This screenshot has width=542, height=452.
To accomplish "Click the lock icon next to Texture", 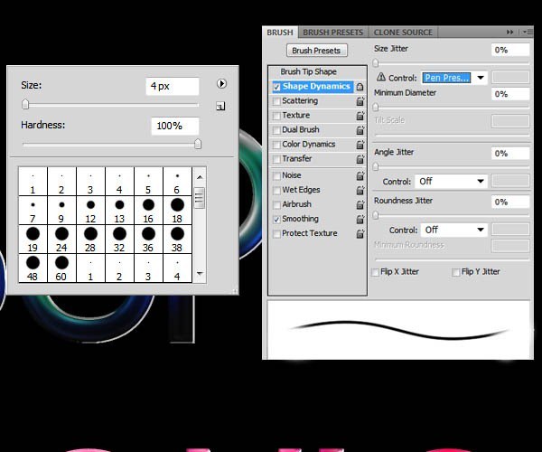I will pos(360,116).
